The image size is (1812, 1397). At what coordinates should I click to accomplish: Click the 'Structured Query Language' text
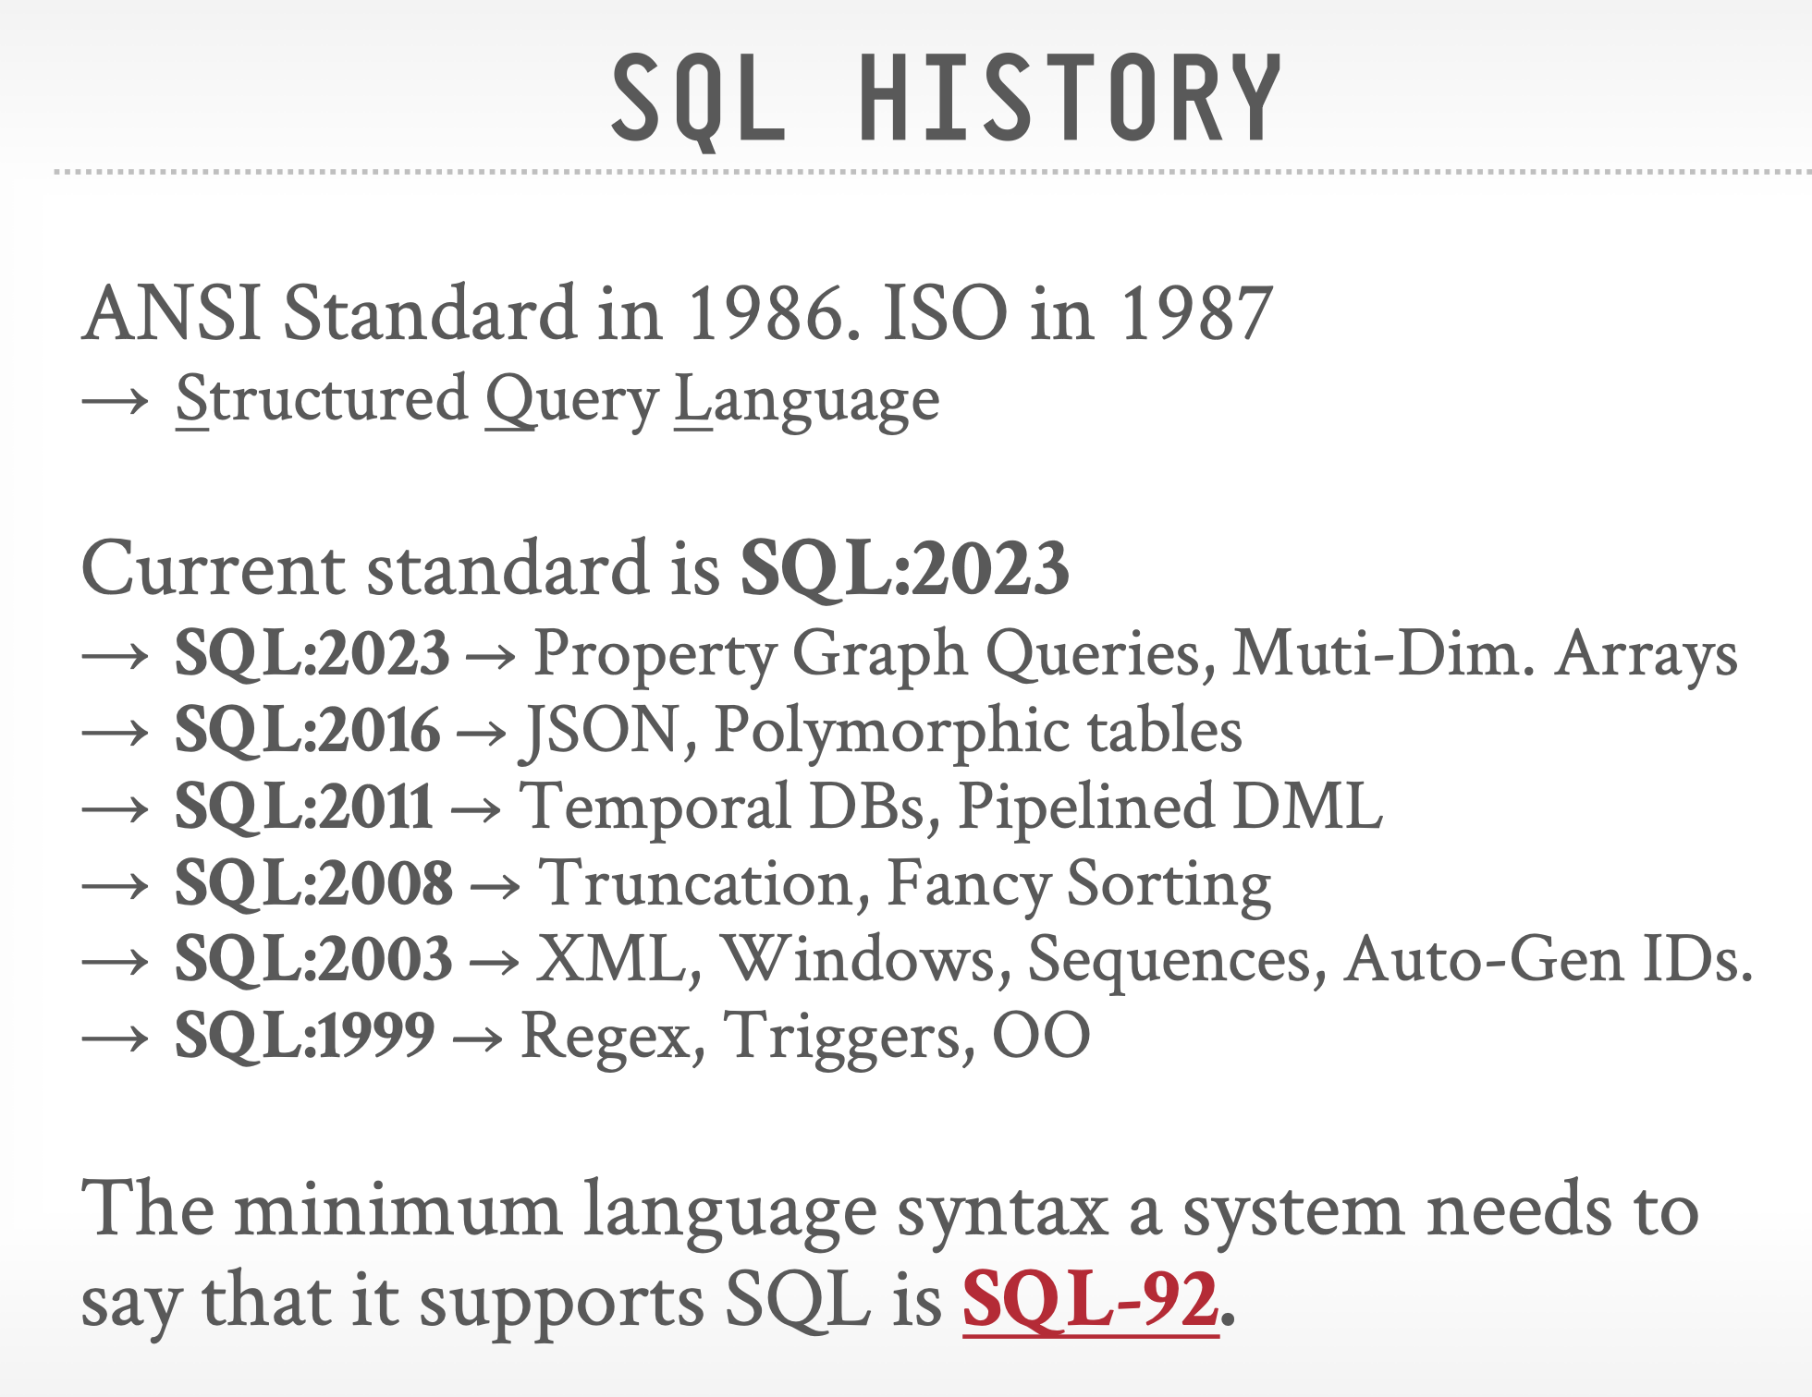click(x=557, y=400)
